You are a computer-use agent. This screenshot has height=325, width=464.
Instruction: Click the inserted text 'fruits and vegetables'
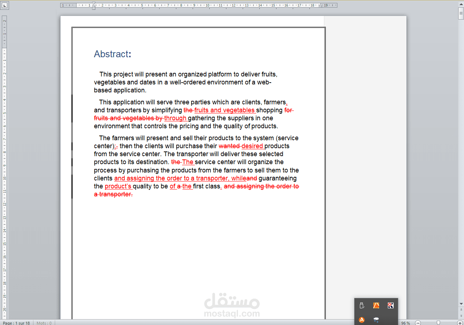click(225, 110)
